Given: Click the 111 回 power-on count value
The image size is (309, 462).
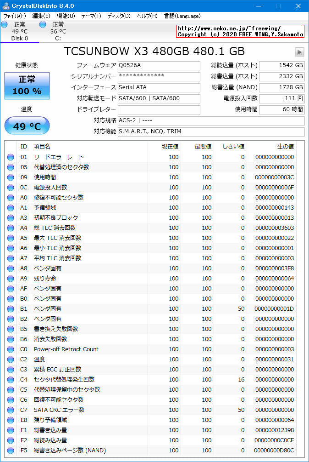Looking at the screenshot, I should click(282, 98).
